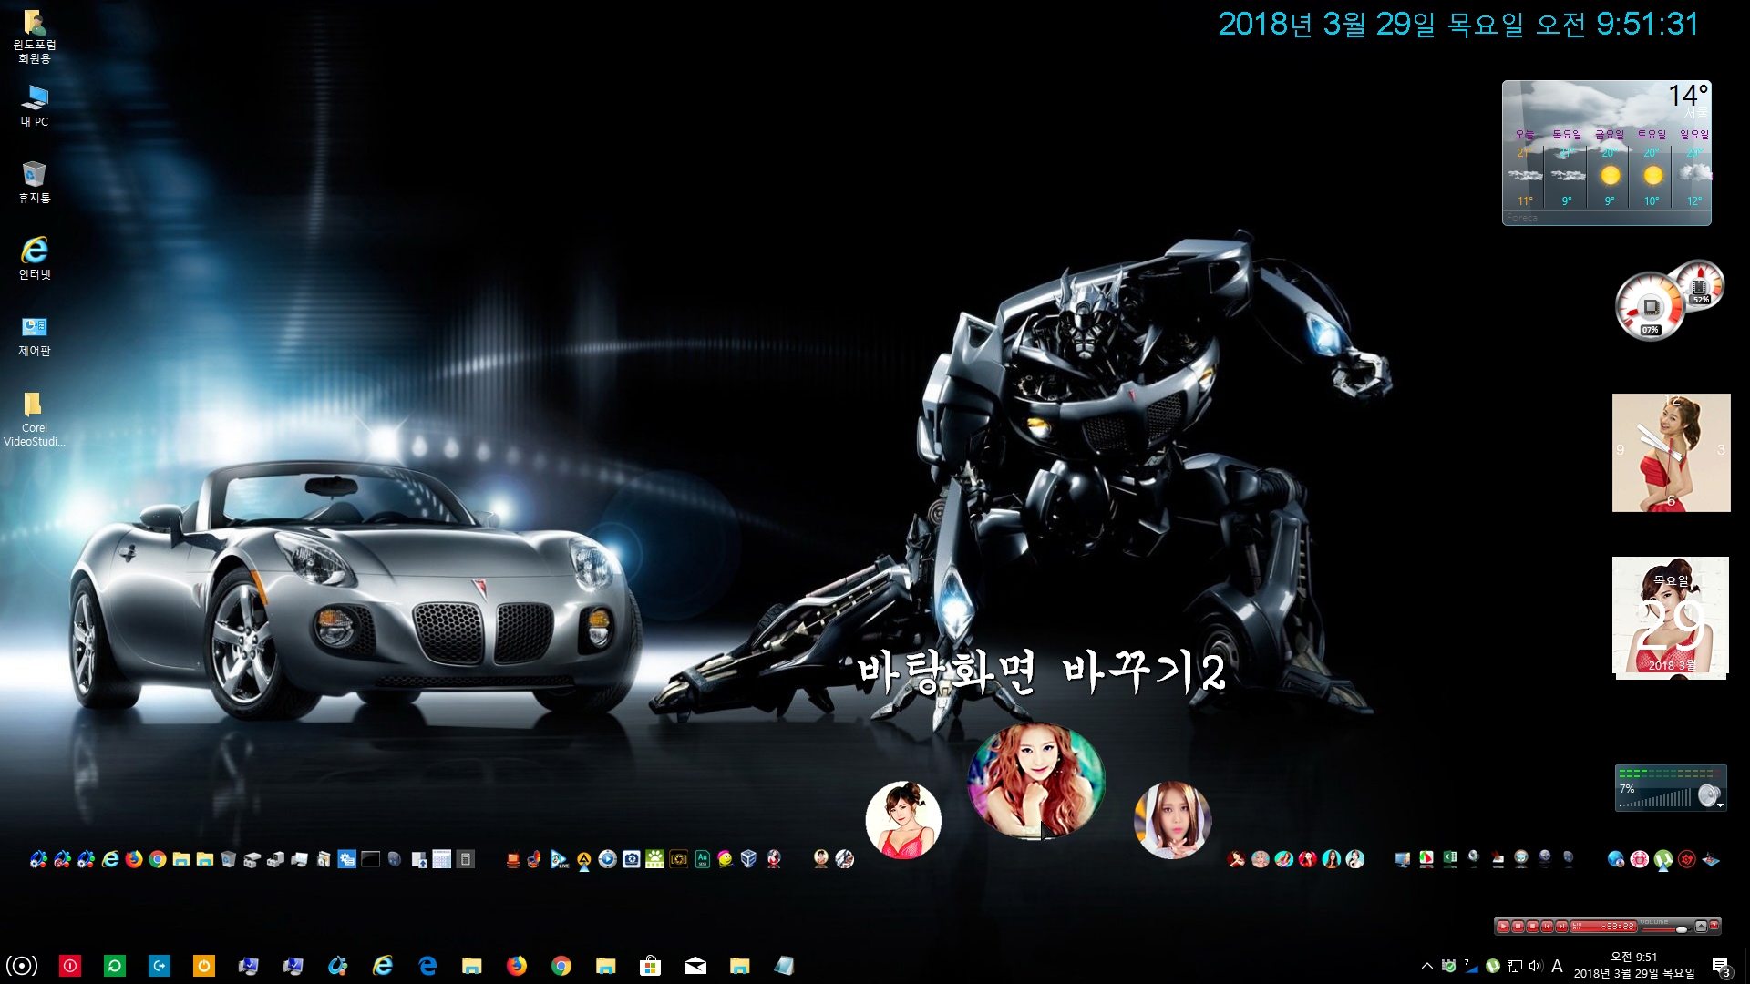Open the 윈도포럼 회원용 desktop folder
This screenshot has height=984, width=1750.
pos(34,37)
